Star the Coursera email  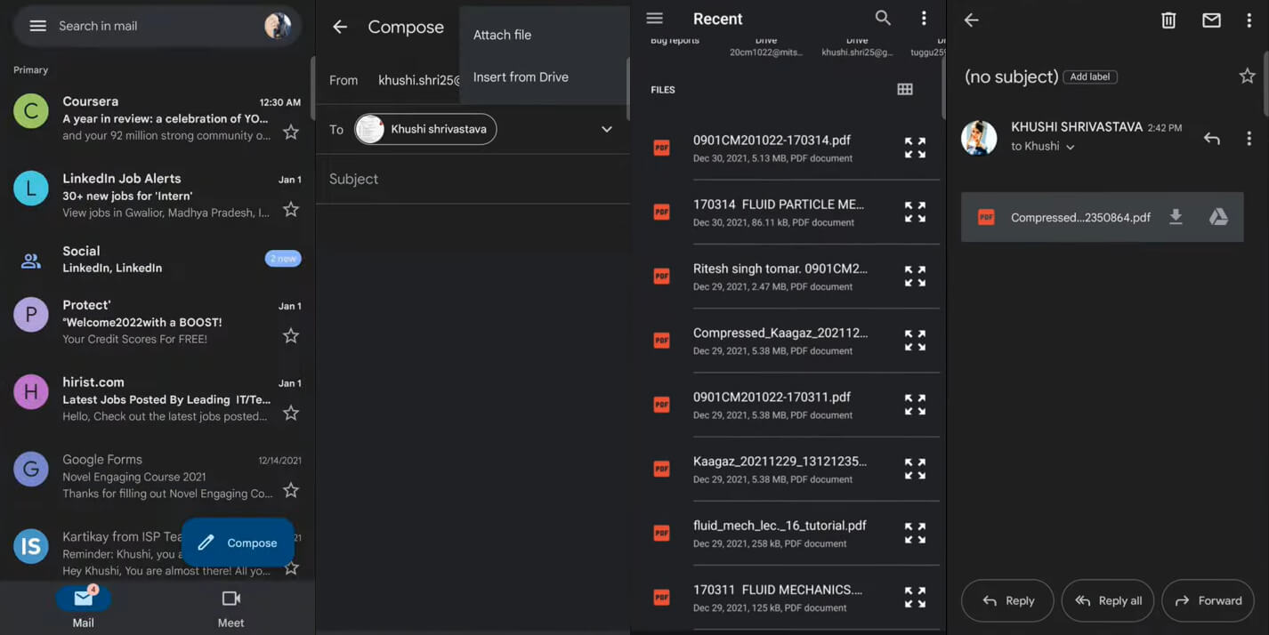pyautogui.click(x=290, y=133)
